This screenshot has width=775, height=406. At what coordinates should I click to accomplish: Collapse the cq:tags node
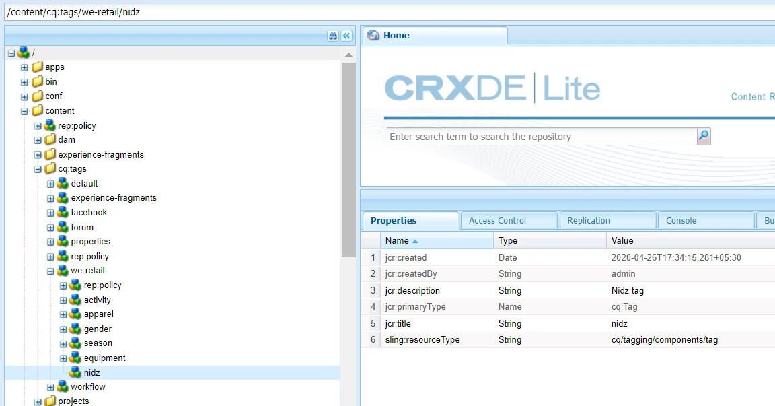[x=38, y=169]
